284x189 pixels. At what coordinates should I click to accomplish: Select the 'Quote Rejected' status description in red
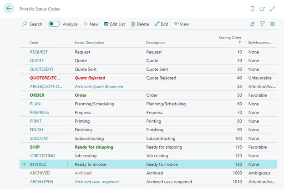pos(90,78)
